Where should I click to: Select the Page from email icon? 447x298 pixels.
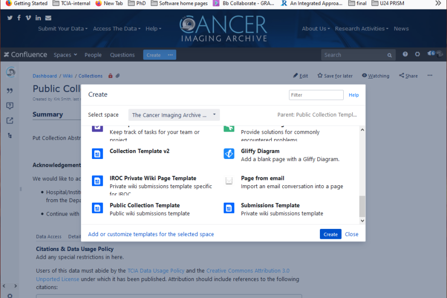229,181
